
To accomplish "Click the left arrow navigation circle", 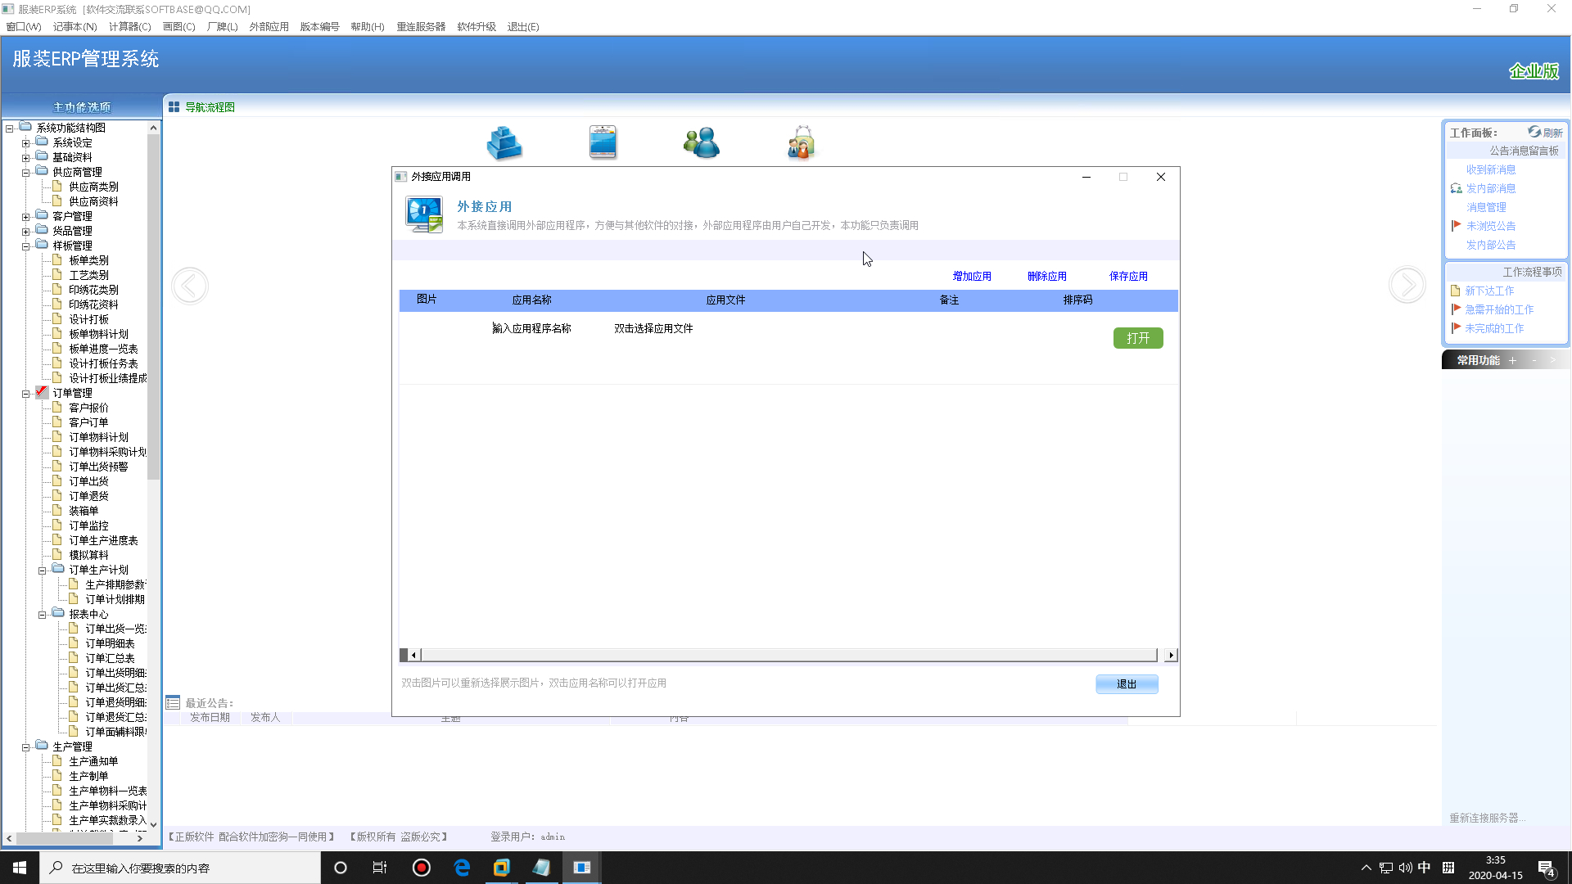I will [190, 286].
